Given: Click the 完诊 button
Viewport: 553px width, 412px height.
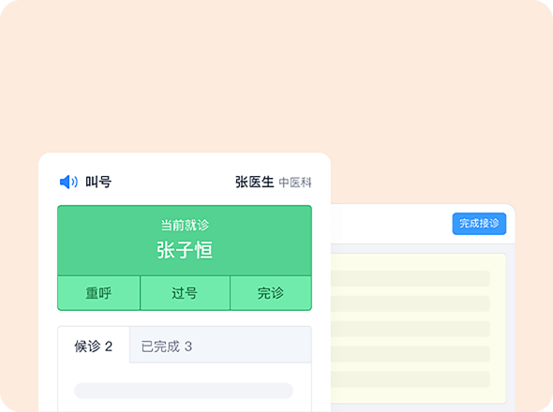Looking at the screenshot, I should (x=271, y=293).
